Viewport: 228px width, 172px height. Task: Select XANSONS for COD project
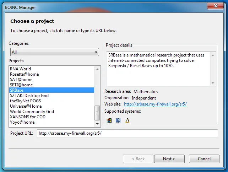click(x=51, y=117)
